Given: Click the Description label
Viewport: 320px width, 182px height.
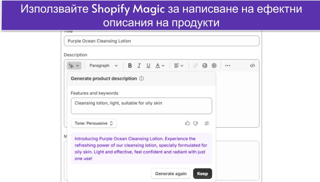Looking at the screenshot, I should [x=76, y=55].
